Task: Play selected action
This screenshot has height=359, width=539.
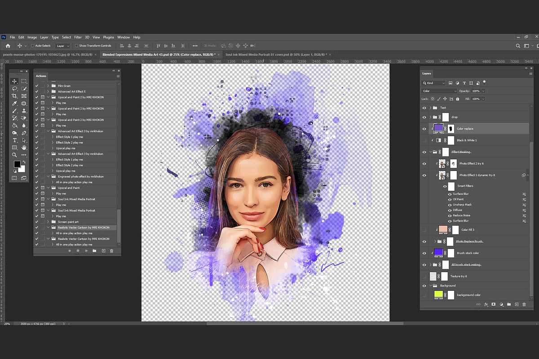Action: (x=86, y=251)
